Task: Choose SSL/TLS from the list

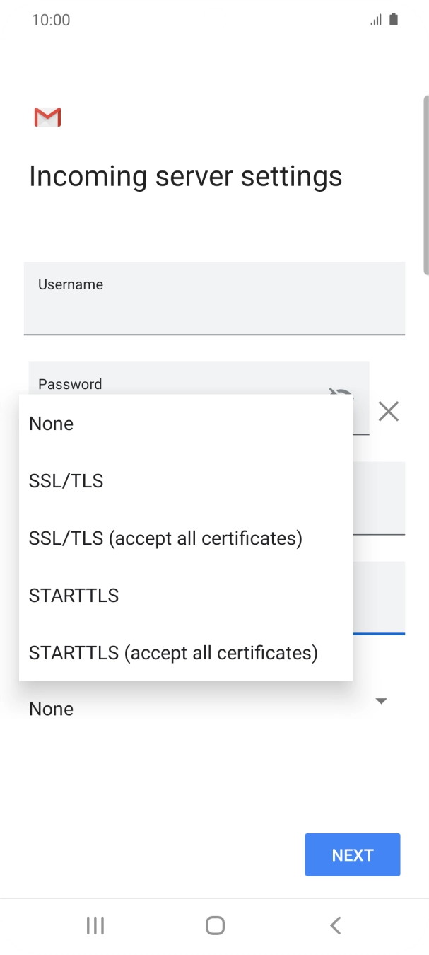Action: (x=66, y=481)
